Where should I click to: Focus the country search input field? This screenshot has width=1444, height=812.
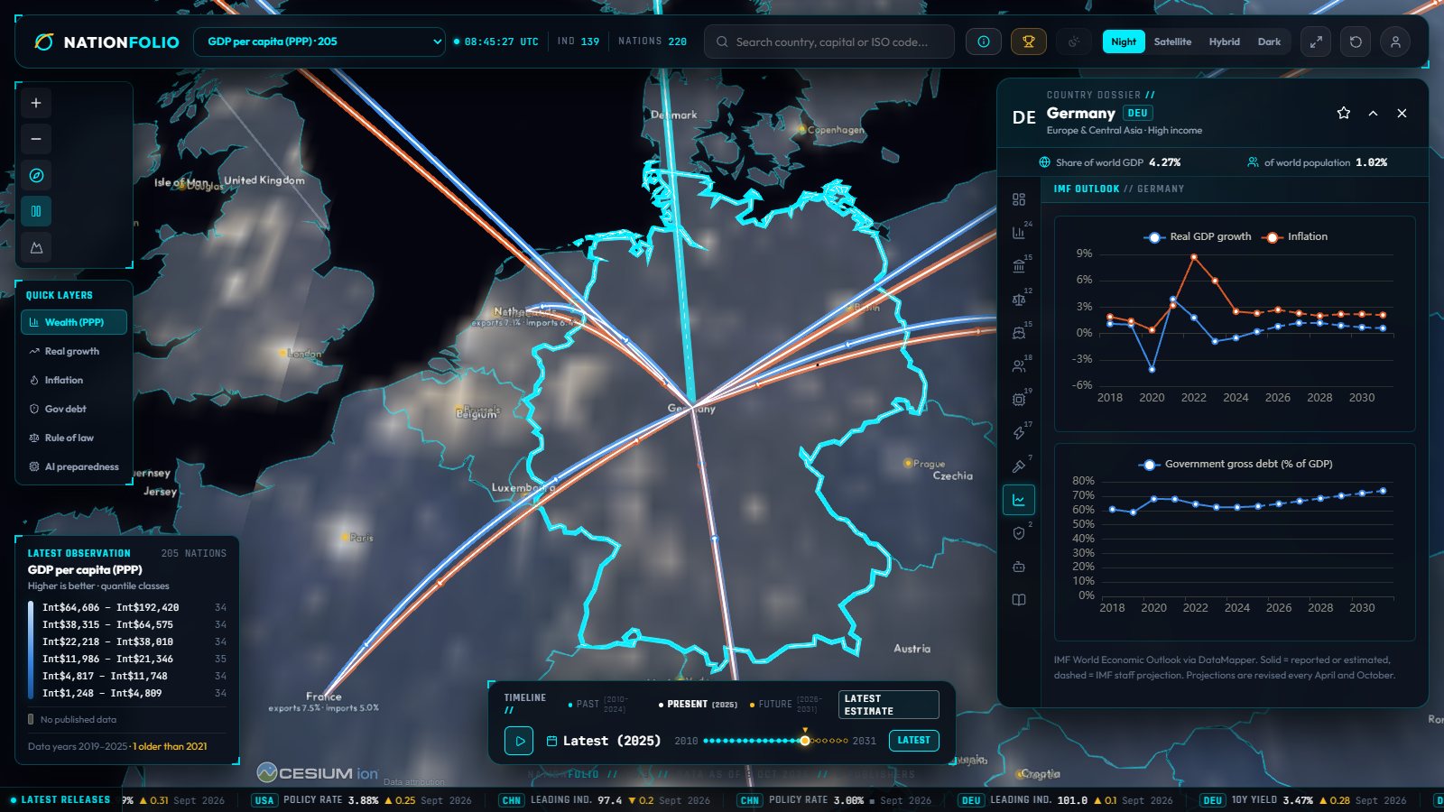coord(829,42)
